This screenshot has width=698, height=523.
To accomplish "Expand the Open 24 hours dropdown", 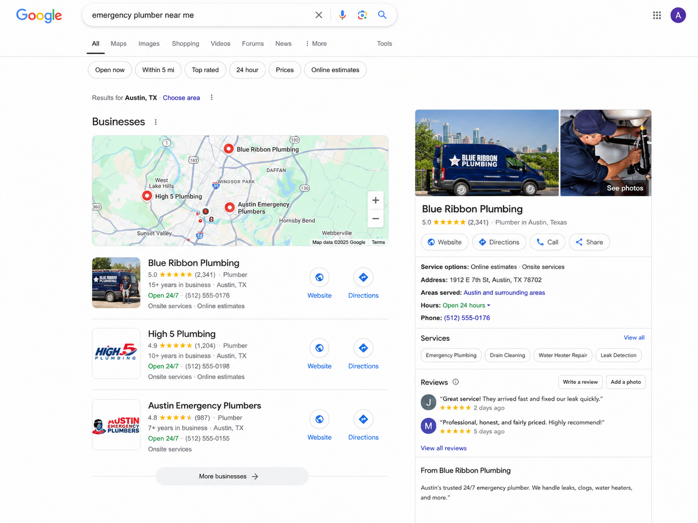I will tap(466, 305).
